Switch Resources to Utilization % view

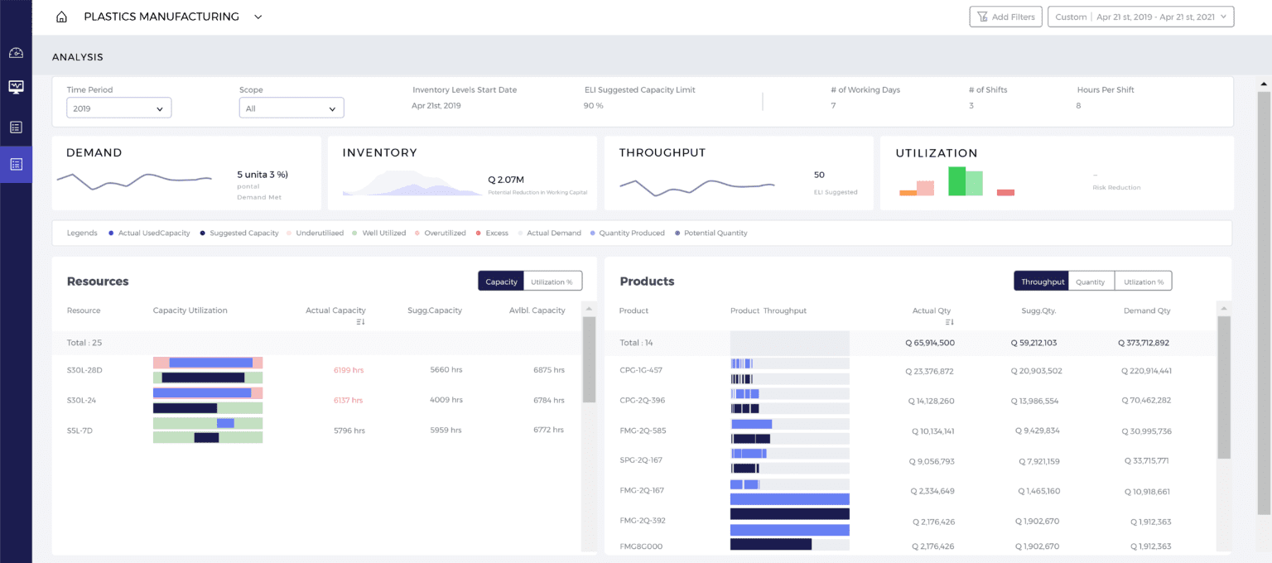[x=552, y=281]
